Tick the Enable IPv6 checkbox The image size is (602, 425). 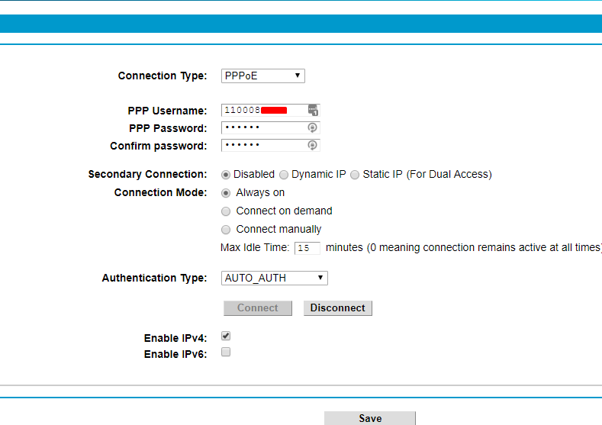pos(226,353)
